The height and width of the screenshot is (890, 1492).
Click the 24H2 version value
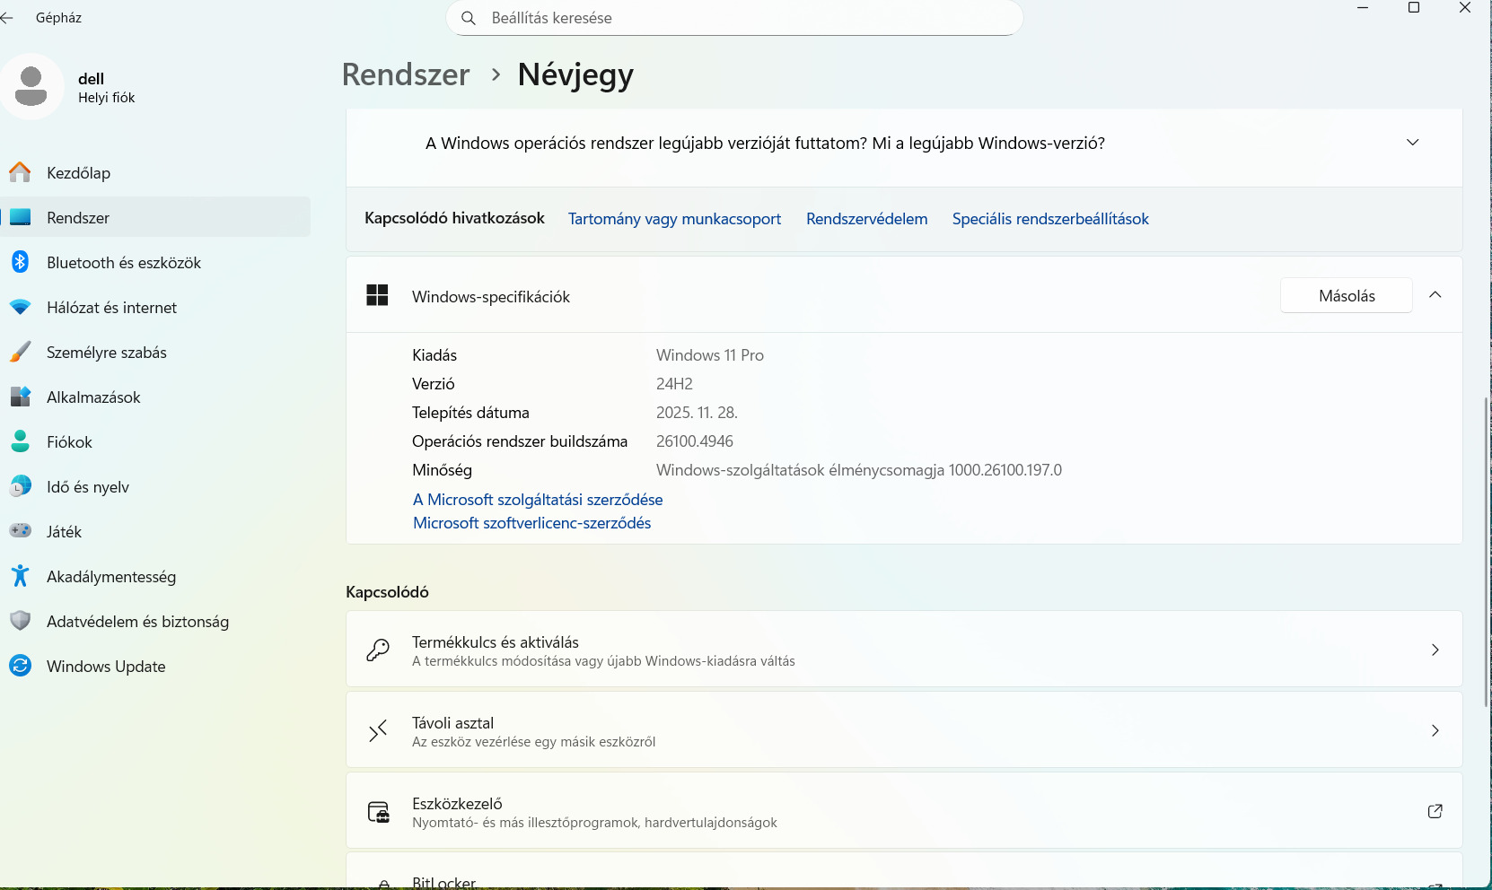(x=674, y=384)
